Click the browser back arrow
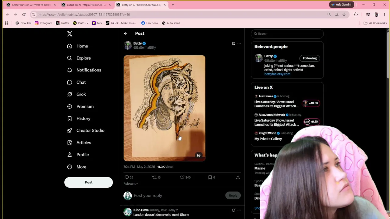 click(x=7, y=15)
